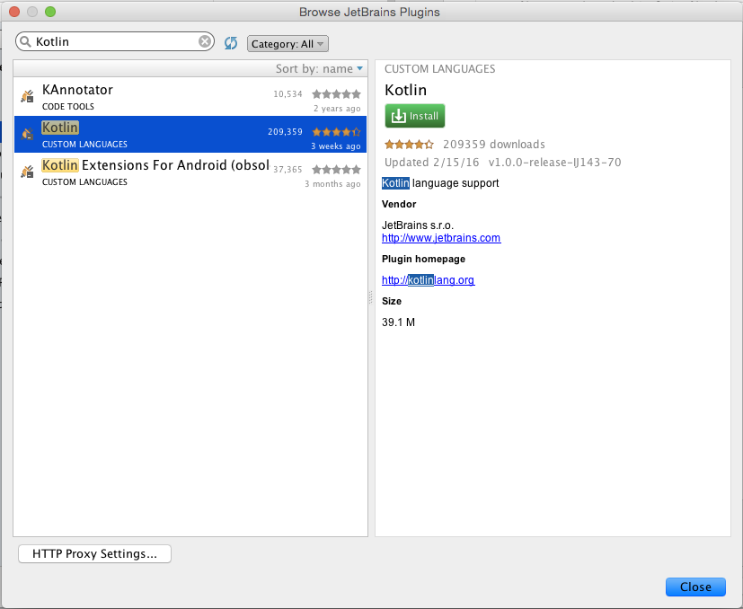Click star rating in details panel

[409, 144]
